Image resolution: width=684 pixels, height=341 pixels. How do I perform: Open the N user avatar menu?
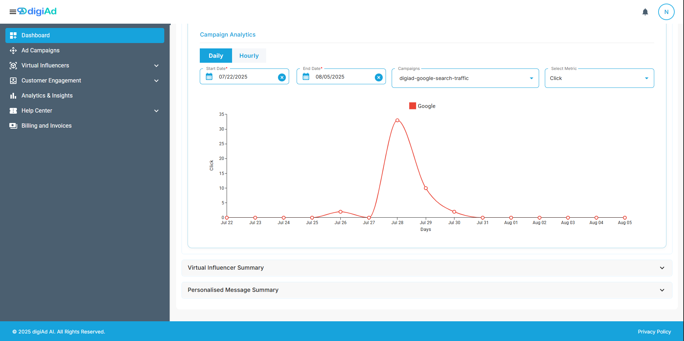pyautogui.click(x=666, y=12)
